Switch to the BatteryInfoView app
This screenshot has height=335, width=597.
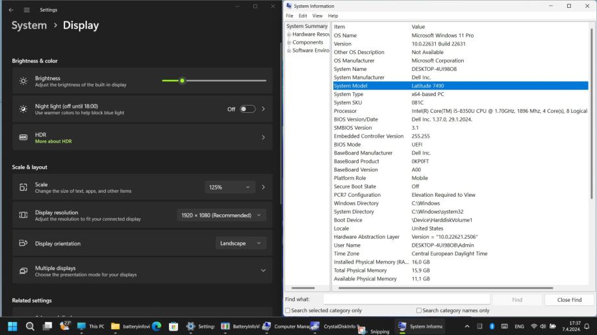[240, 327]
